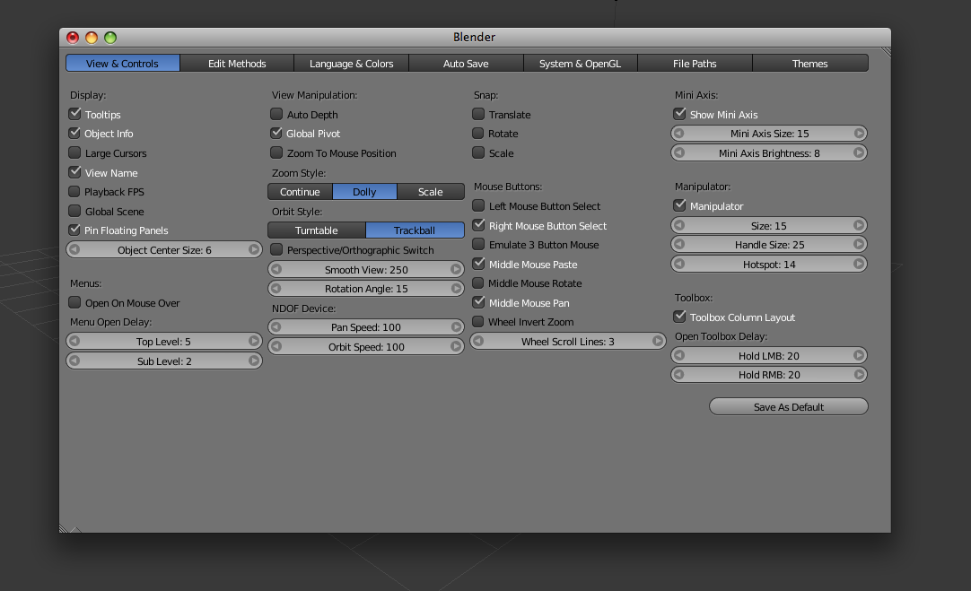Decrease Manipulator Handle Size with left arrow

coord(679,245)
